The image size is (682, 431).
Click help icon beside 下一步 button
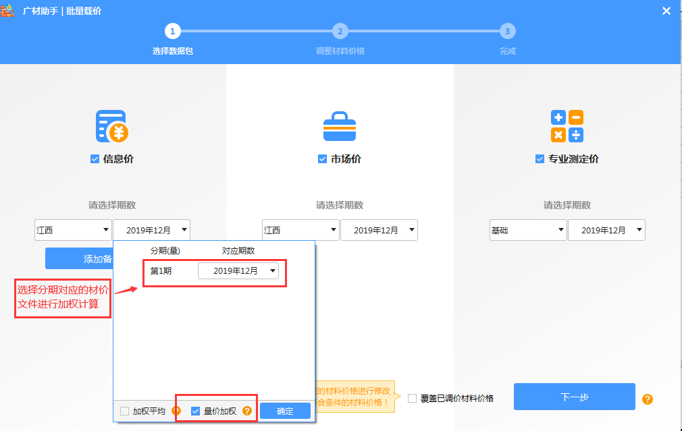click(648, 399)
